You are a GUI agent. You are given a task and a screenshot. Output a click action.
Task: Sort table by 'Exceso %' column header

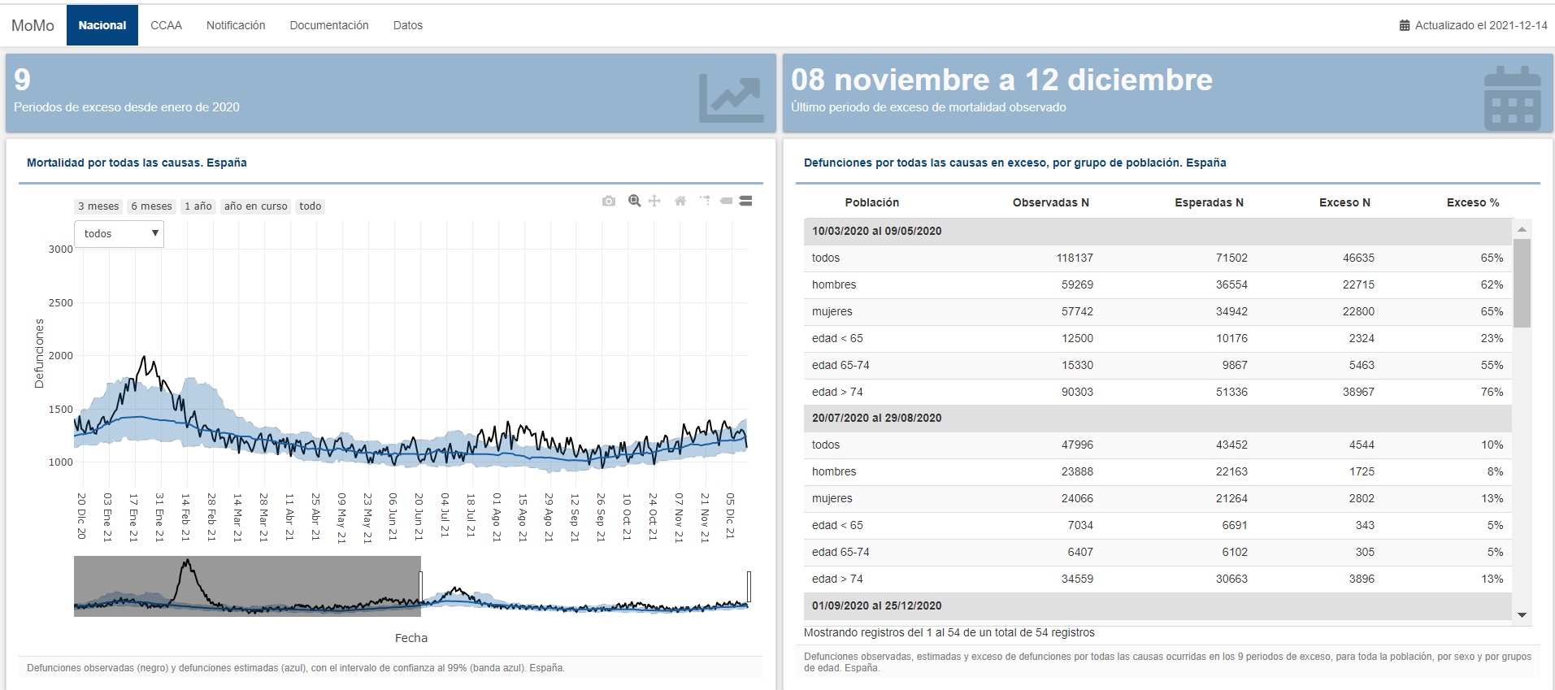tap(1472, 202)
